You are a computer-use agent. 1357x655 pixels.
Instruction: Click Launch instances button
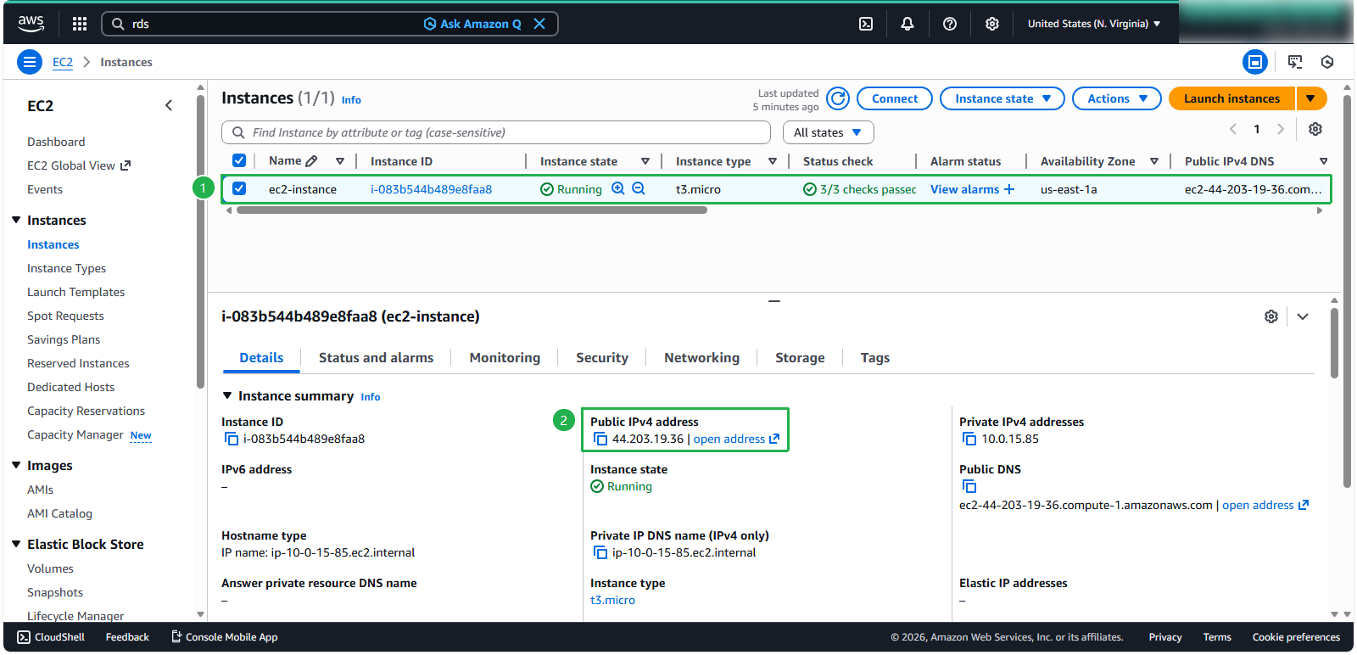coord(1231,98)
